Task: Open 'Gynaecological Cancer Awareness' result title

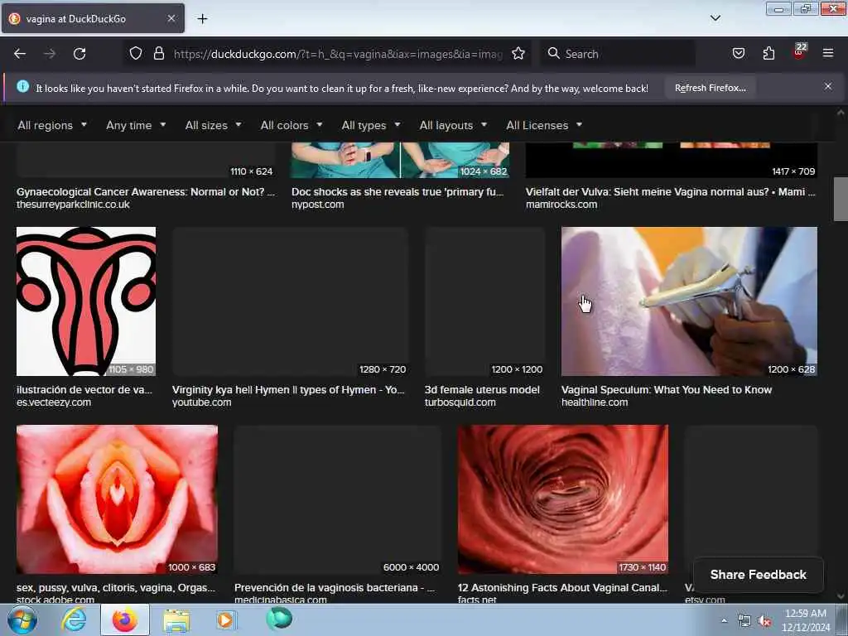Action: click(146, 192)
